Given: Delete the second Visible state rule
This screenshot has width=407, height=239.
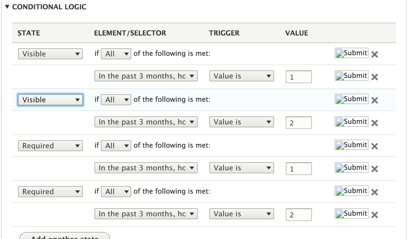Looking at the screenshot, I should point(375,100).
